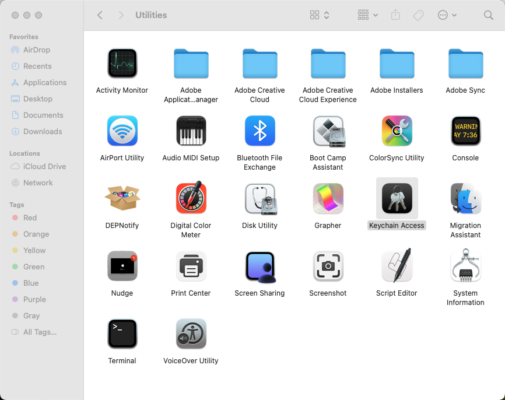Click the Keychain Access keys icon

397,198
